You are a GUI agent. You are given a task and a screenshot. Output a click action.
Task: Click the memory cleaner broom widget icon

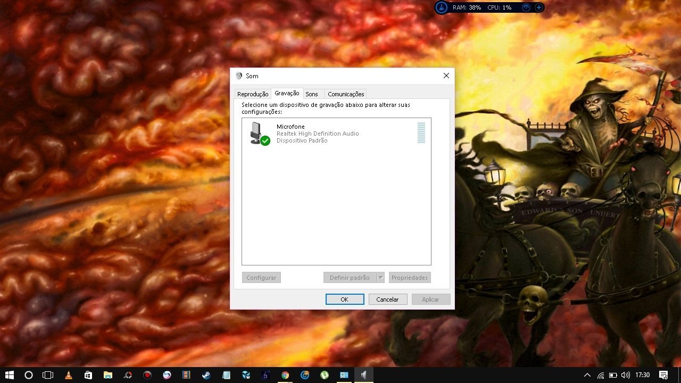point(442,7)
